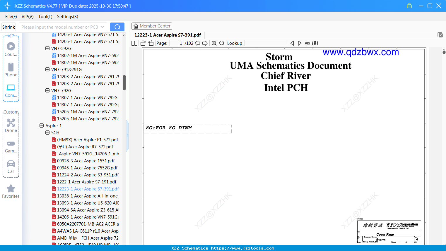
Task: Collapse the VN7-792G folder
Action: coord(47,90)
